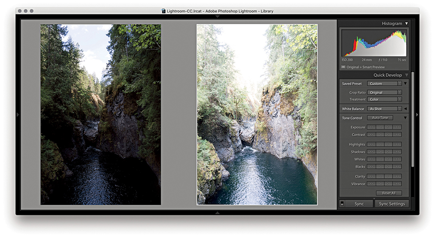Increase Highlights by a large step

(397, 144)
